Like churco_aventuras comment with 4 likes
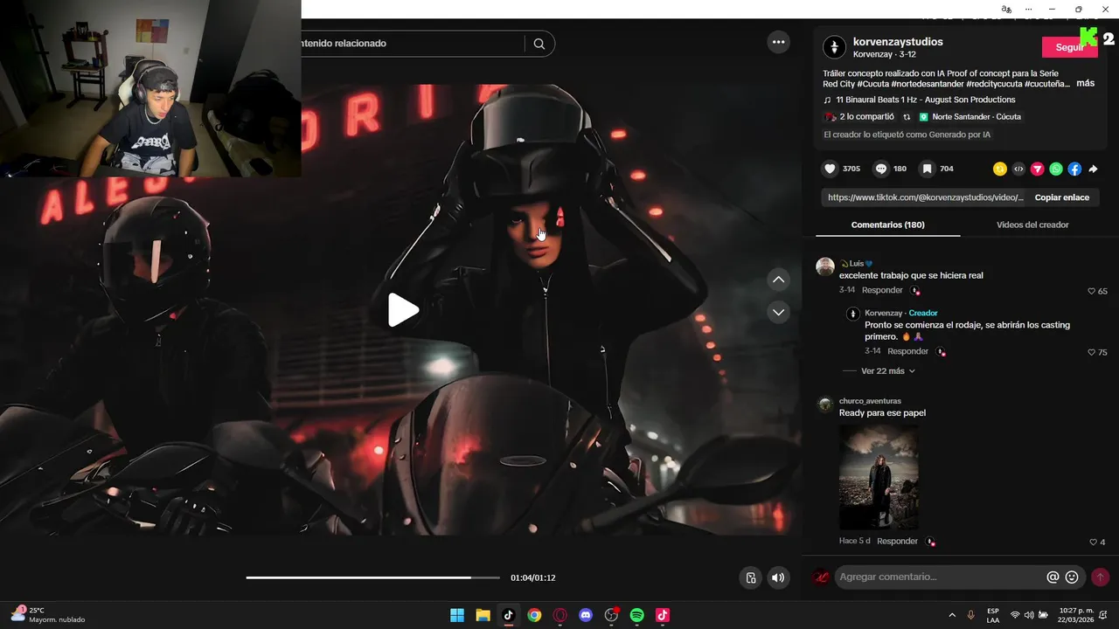Image resolution: width=1119 pixels, height=629 pixels. 1093,542
